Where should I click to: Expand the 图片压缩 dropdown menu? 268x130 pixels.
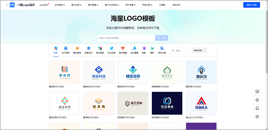click(76, 5)
